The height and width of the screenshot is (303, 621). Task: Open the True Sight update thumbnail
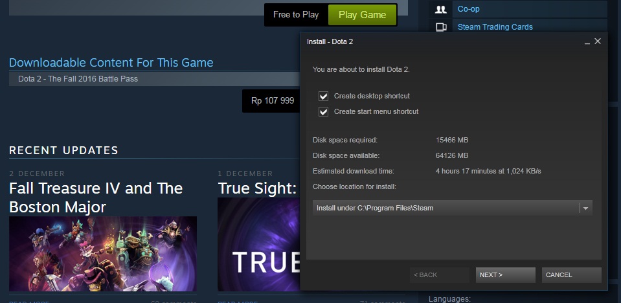[258, 244]
